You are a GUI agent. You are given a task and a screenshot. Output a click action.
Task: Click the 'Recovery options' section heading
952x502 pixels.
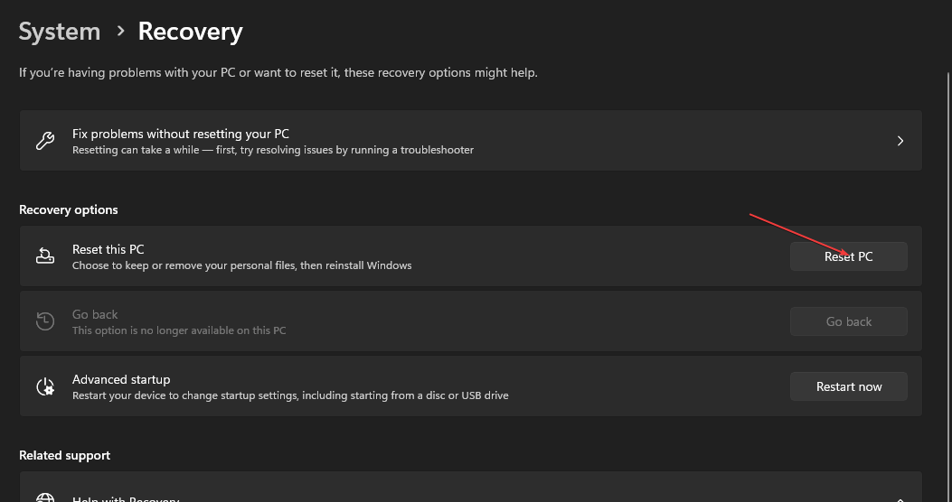coord(69,209)
